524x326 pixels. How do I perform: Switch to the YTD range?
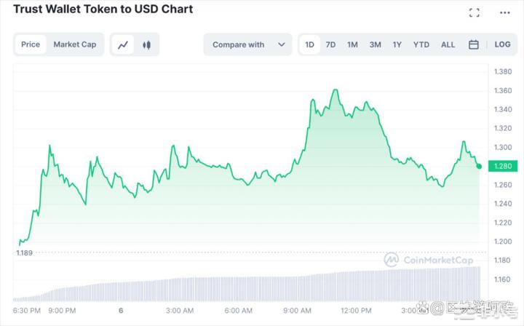[x=421, y=44]
